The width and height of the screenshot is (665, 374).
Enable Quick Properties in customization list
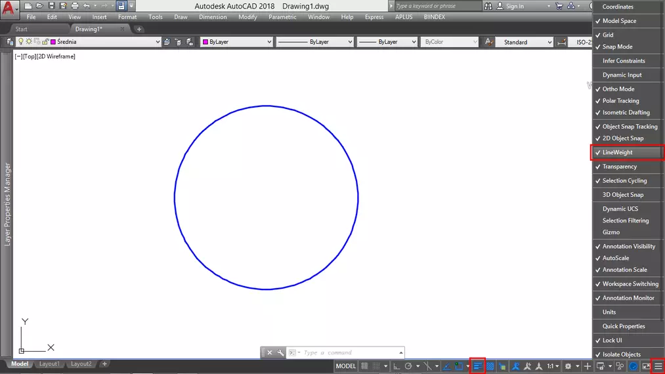pyautogui.click(x=628, y=326)
